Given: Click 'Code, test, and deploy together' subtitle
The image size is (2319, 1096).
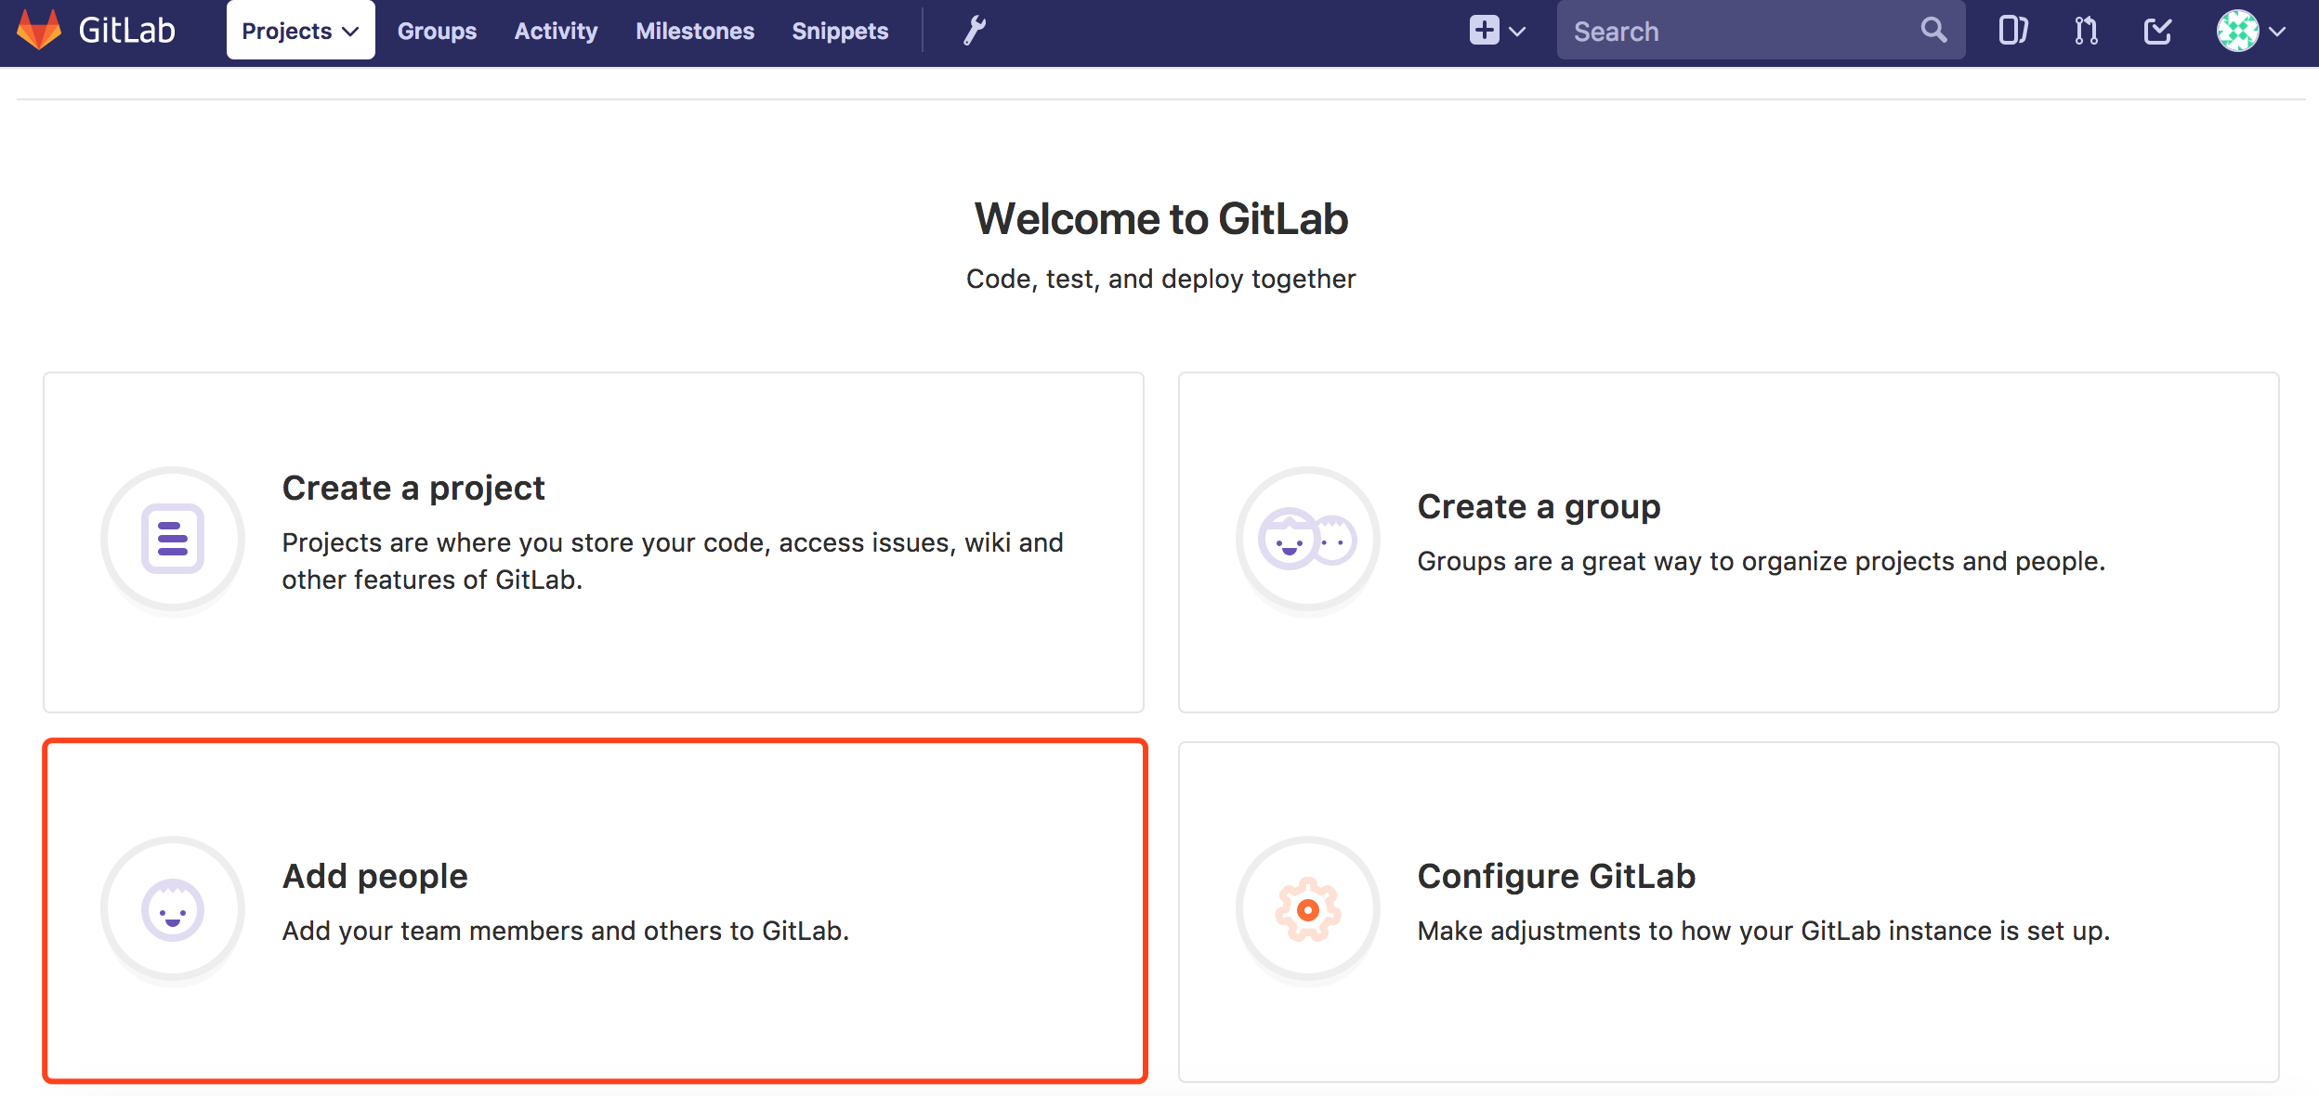Looking at the screenshot, I should (x=1161, y=279).
